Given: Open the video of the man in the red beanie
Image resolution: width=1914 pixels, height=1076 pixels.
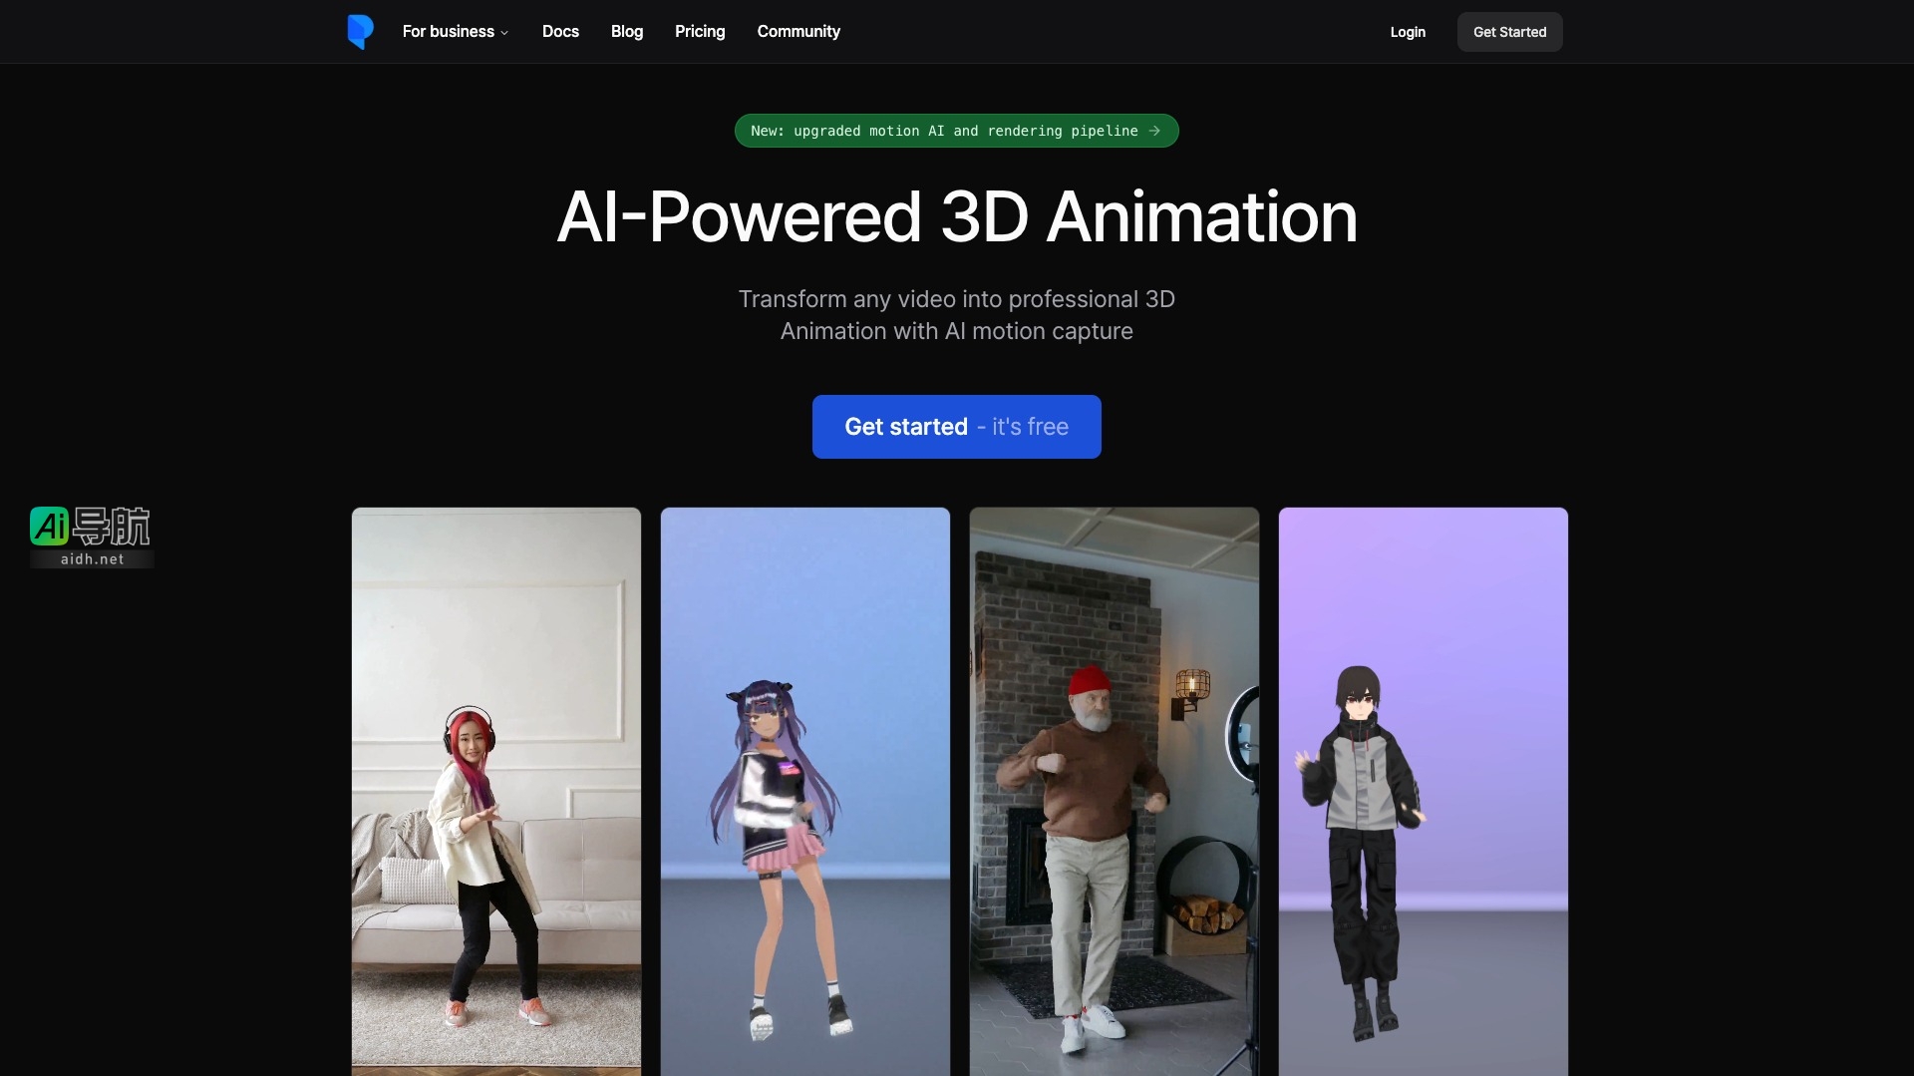Looking at the screenshot, I should pos(1114,790).
